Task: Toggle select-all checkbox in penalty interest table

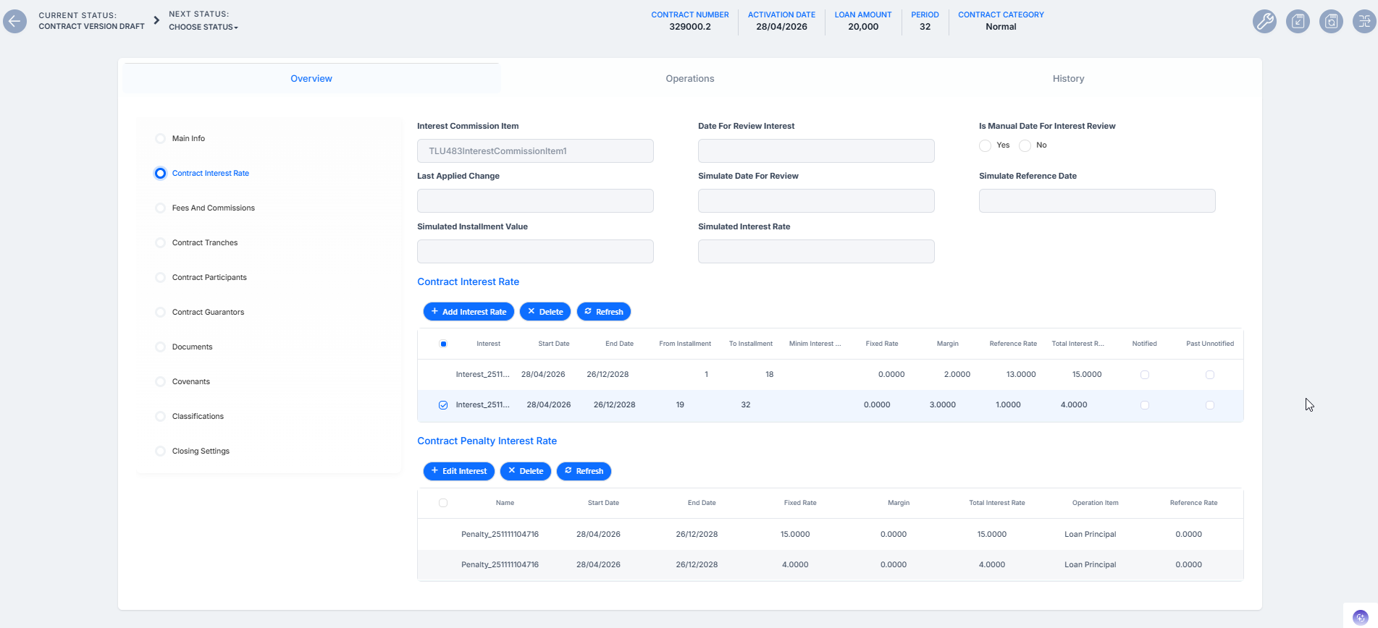Action: (x=443, y=503)
